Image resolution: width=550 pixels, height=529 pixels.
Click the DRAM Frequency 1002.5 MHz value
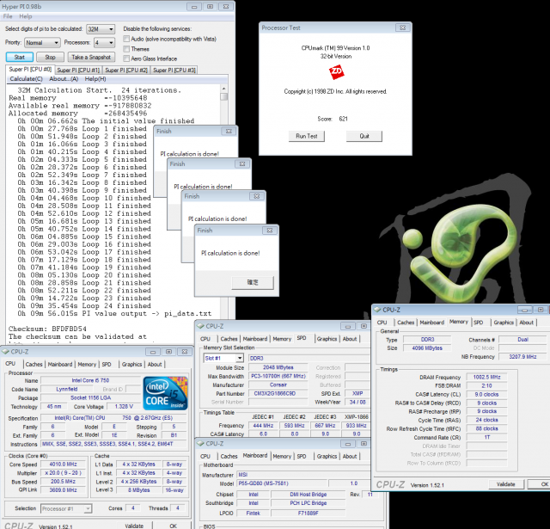pos(487,377)
